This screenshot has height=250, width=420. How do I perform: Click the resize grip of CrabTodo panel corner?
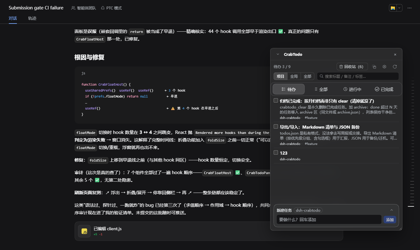pyautogui.click(x=400, y=228)
